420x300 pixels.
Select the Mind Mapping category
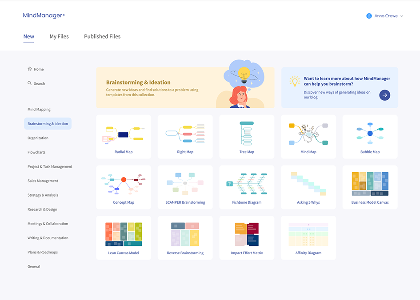(x=39, y=109)
